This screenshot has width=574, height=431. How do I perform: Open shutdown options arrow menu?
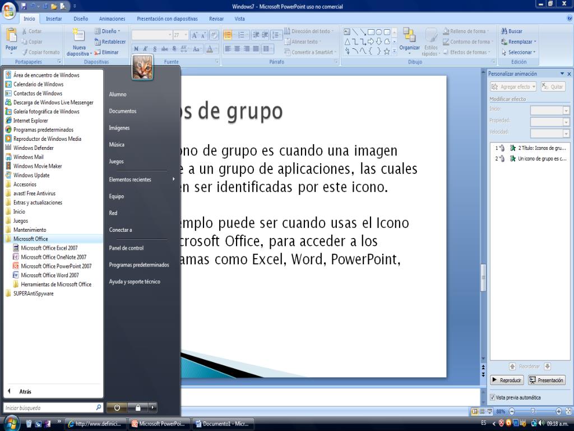pyautogui.click(x=152, y=407)
